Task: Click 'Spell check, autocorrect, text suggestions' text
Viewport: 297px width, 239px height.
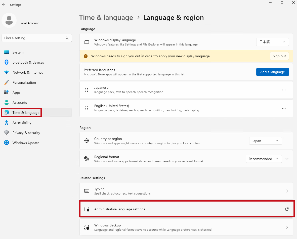Action: click(122, 194)
